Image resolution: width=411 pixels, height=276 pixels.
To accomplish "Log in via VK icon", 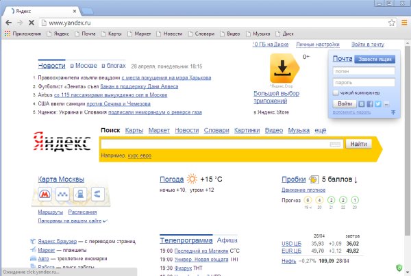I will (362, 104).
